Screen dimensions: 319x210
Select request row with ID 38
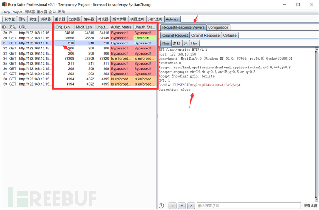point(79,79)
